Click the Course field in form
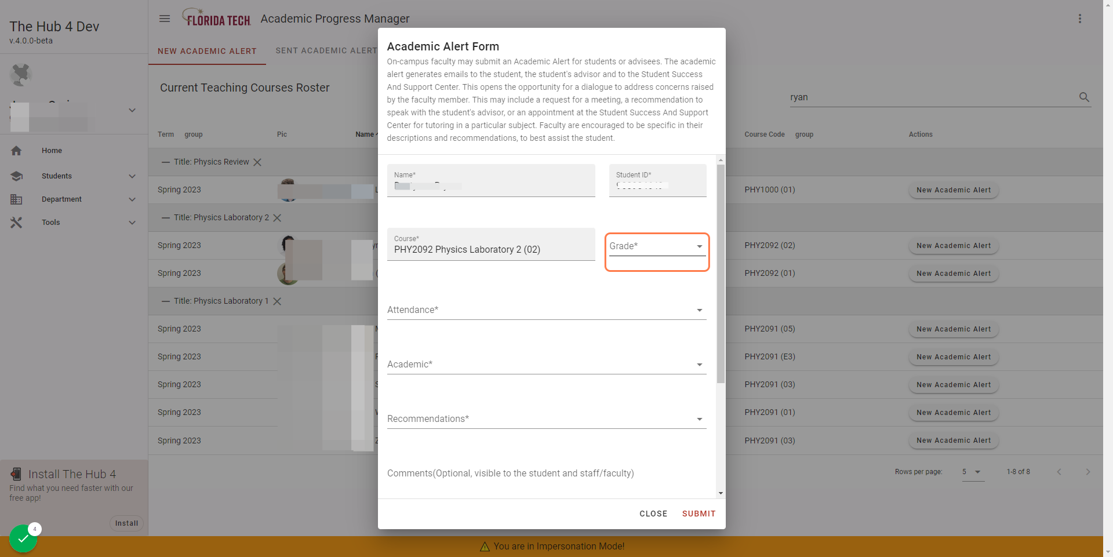Viewport: 1113px width, 557px height. (491, 244)
